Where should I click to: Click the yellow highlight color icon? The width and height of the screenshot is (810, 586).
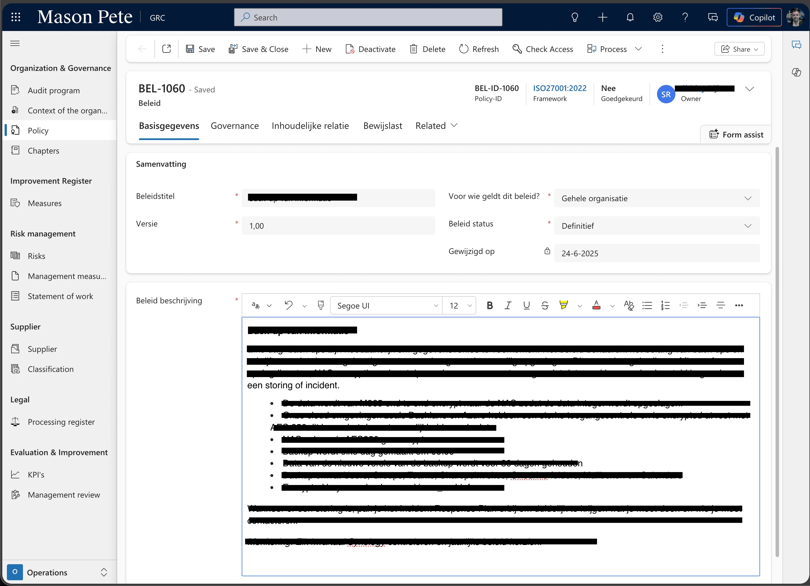tap(563, 305)
